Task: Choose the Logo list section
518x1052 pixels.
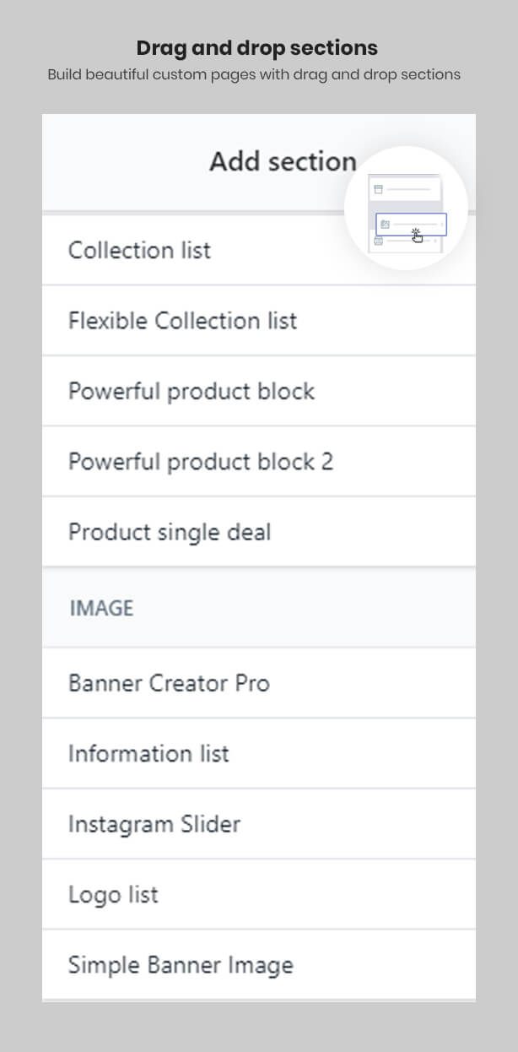Action: [x=259, y=895]
